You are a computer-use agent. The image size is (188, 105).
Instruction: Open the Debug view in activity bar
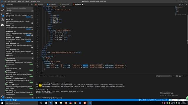2,20
